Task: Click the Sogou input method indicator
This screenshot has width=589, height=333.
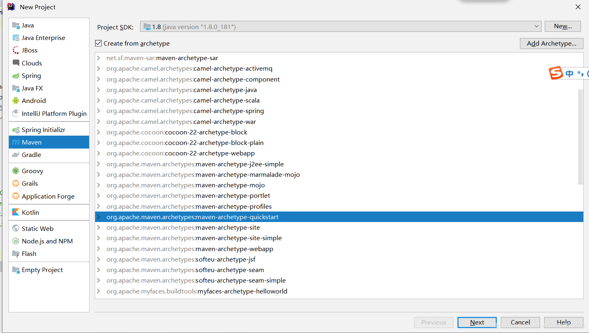Action: point(556,73)
